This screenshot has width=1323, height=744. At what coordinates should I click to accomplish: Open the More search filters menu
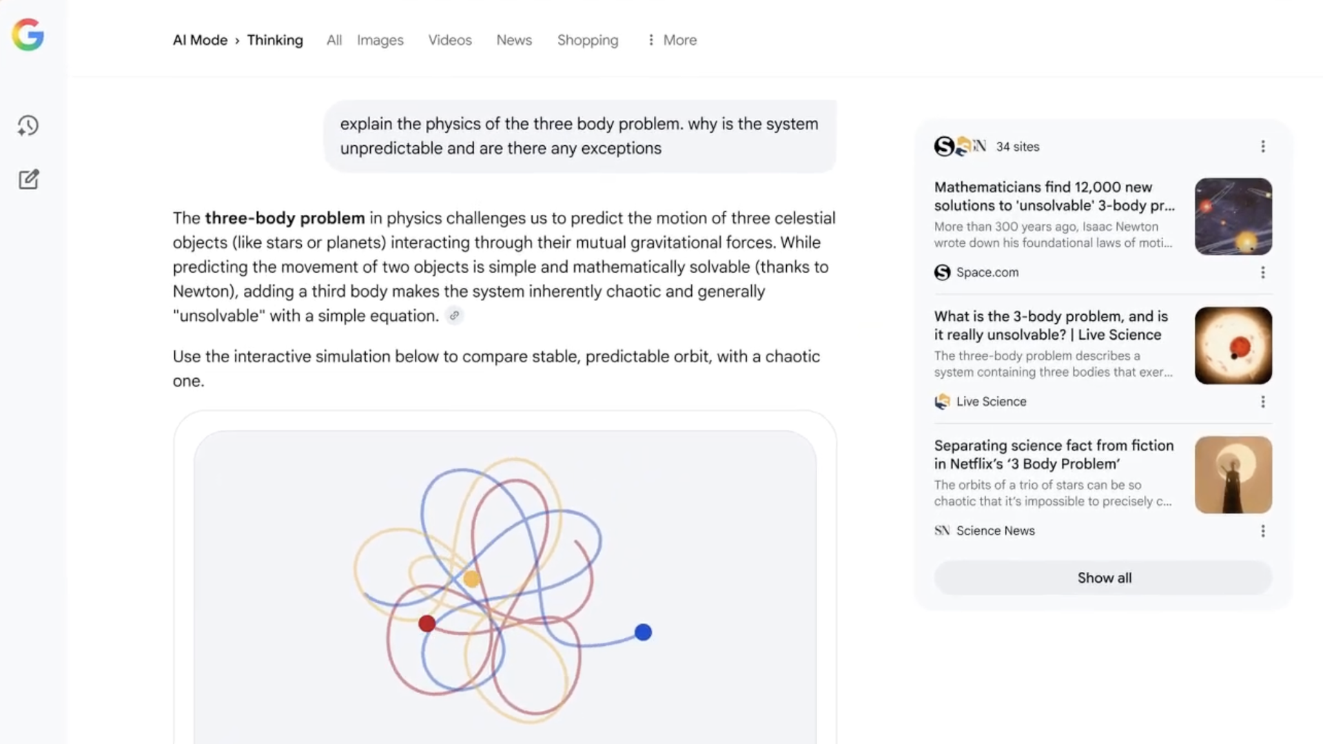coord(670,40)
